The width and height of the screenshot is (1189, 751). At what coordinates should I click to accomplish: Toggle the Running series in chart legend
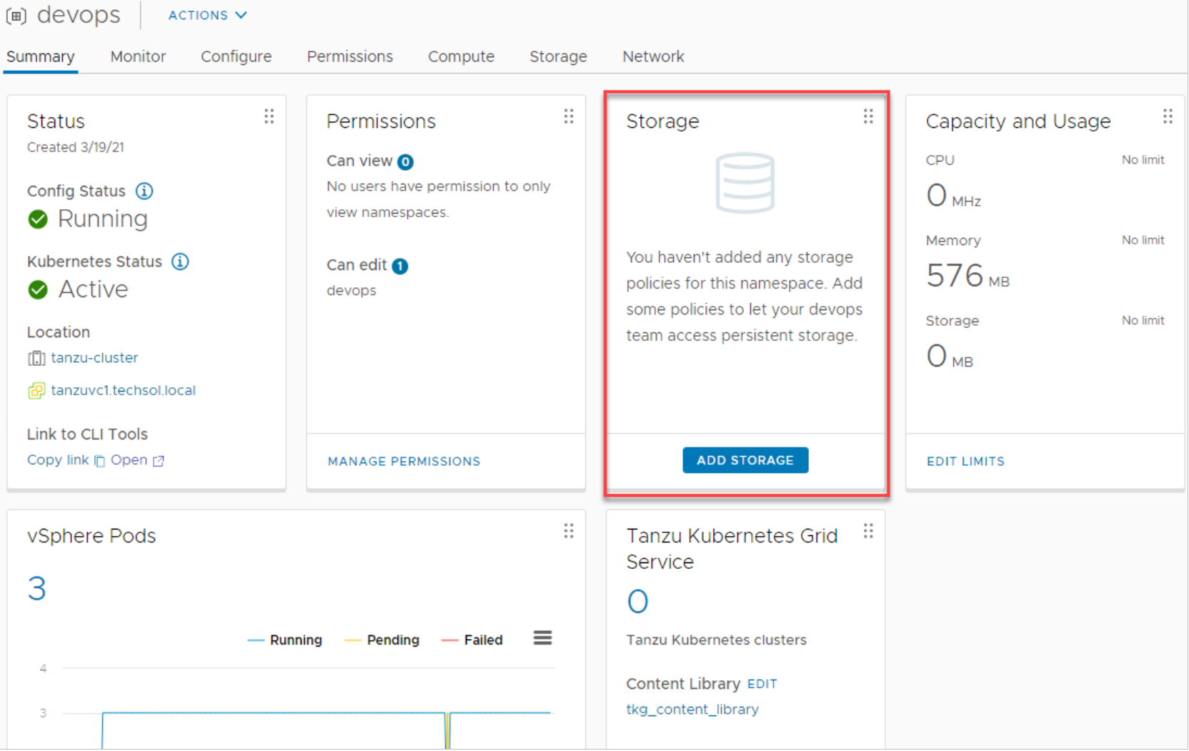[284, 640]
